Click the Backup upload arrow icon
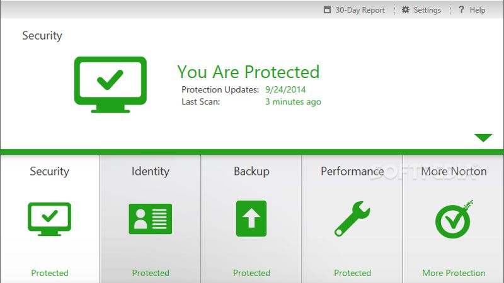Screen dimensions: 504x283 click(251, 218)
